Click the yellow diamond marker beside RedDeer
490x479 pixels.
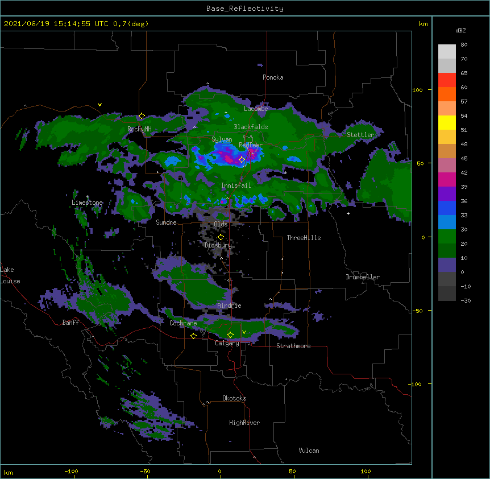coord(242,160)
